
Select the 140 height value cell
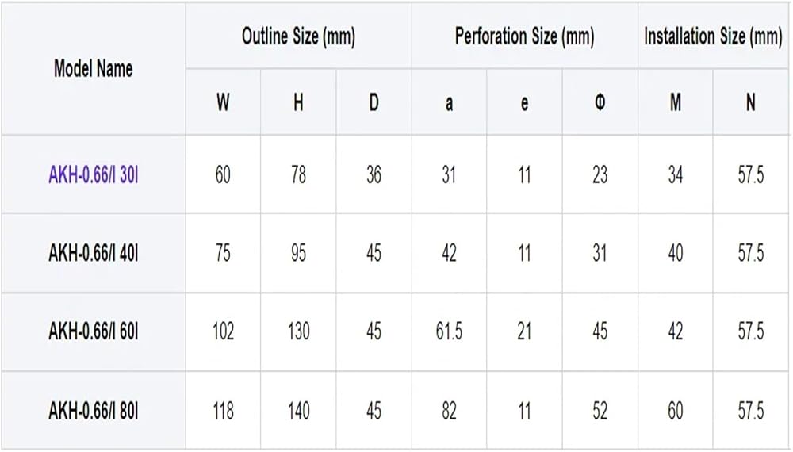[298, 410]
